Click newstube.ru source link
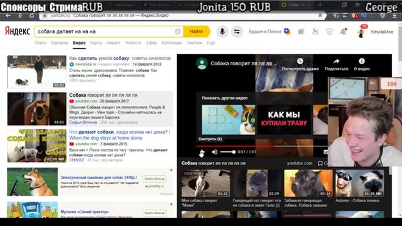The height and width of the screenshot is (226, 402). click(x=85, y=64)
